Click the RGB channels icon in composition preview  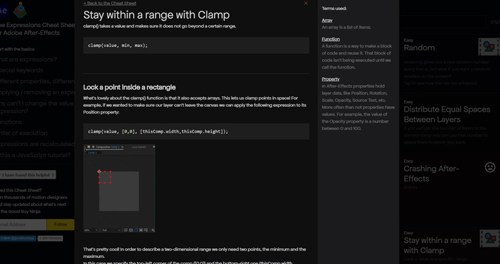coord(153,230)
